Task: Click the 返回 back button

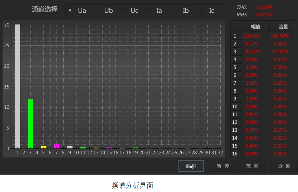Action: (x=284, y=166)
